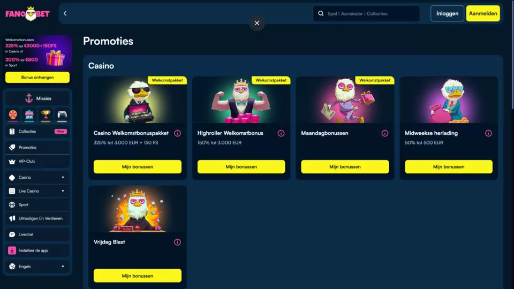
Task: Focus the Spel Aanbieder Collecties search field
Action: (x=366, y=13)
